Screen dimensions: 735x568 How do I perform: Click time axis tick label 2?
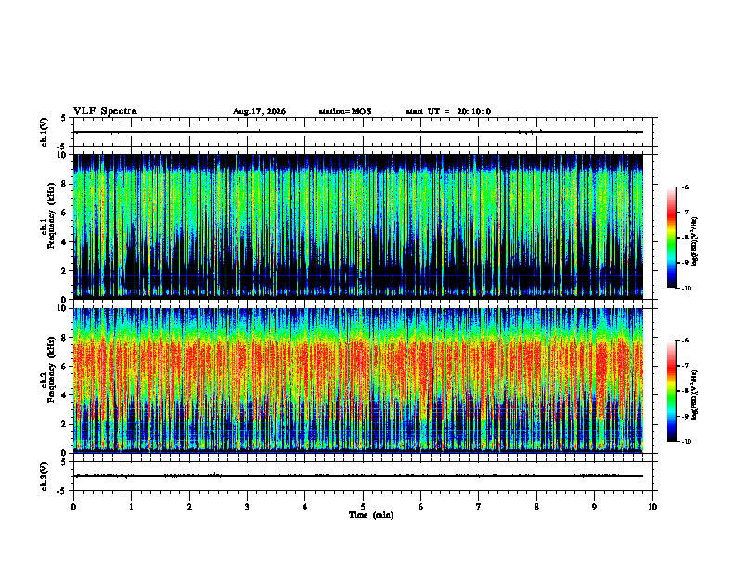[189, 507]
